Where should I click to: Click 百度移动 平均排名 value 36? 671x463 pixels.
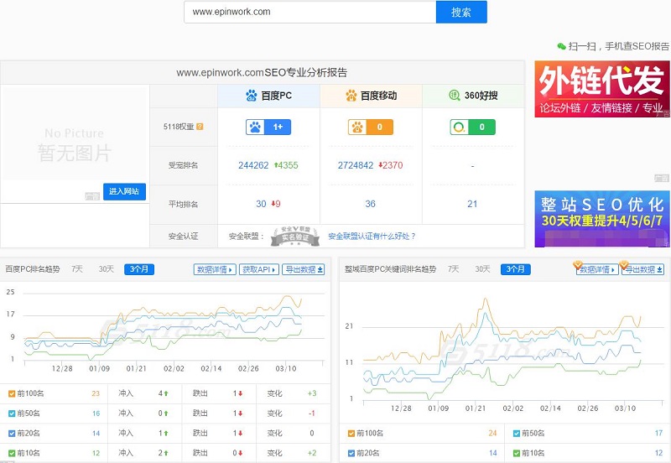[x=370, y=204]
